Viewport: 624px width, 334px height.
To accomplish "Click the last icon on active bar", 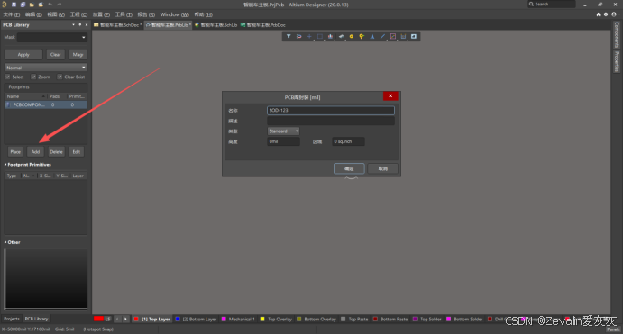I will pyautogui.click(x=414, y=37).
